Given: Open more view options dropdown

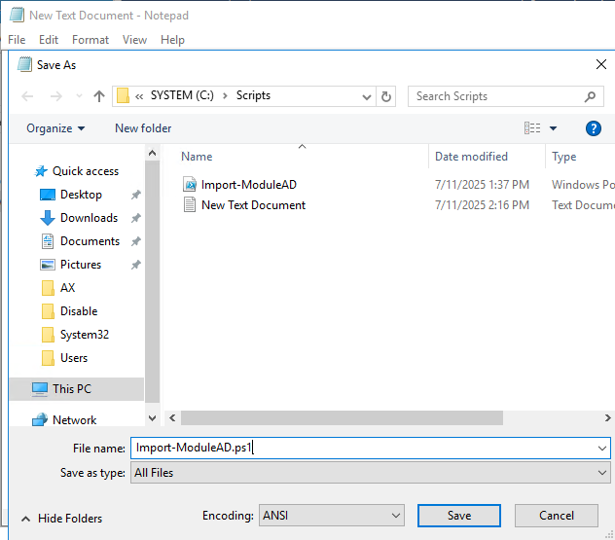Looking at the screenshot, I should pos(553,128).
